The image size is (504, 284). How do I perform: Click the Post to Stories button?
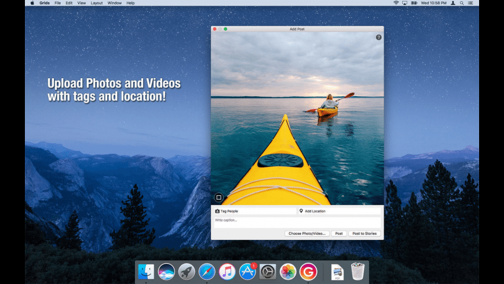tap(364, 234)
